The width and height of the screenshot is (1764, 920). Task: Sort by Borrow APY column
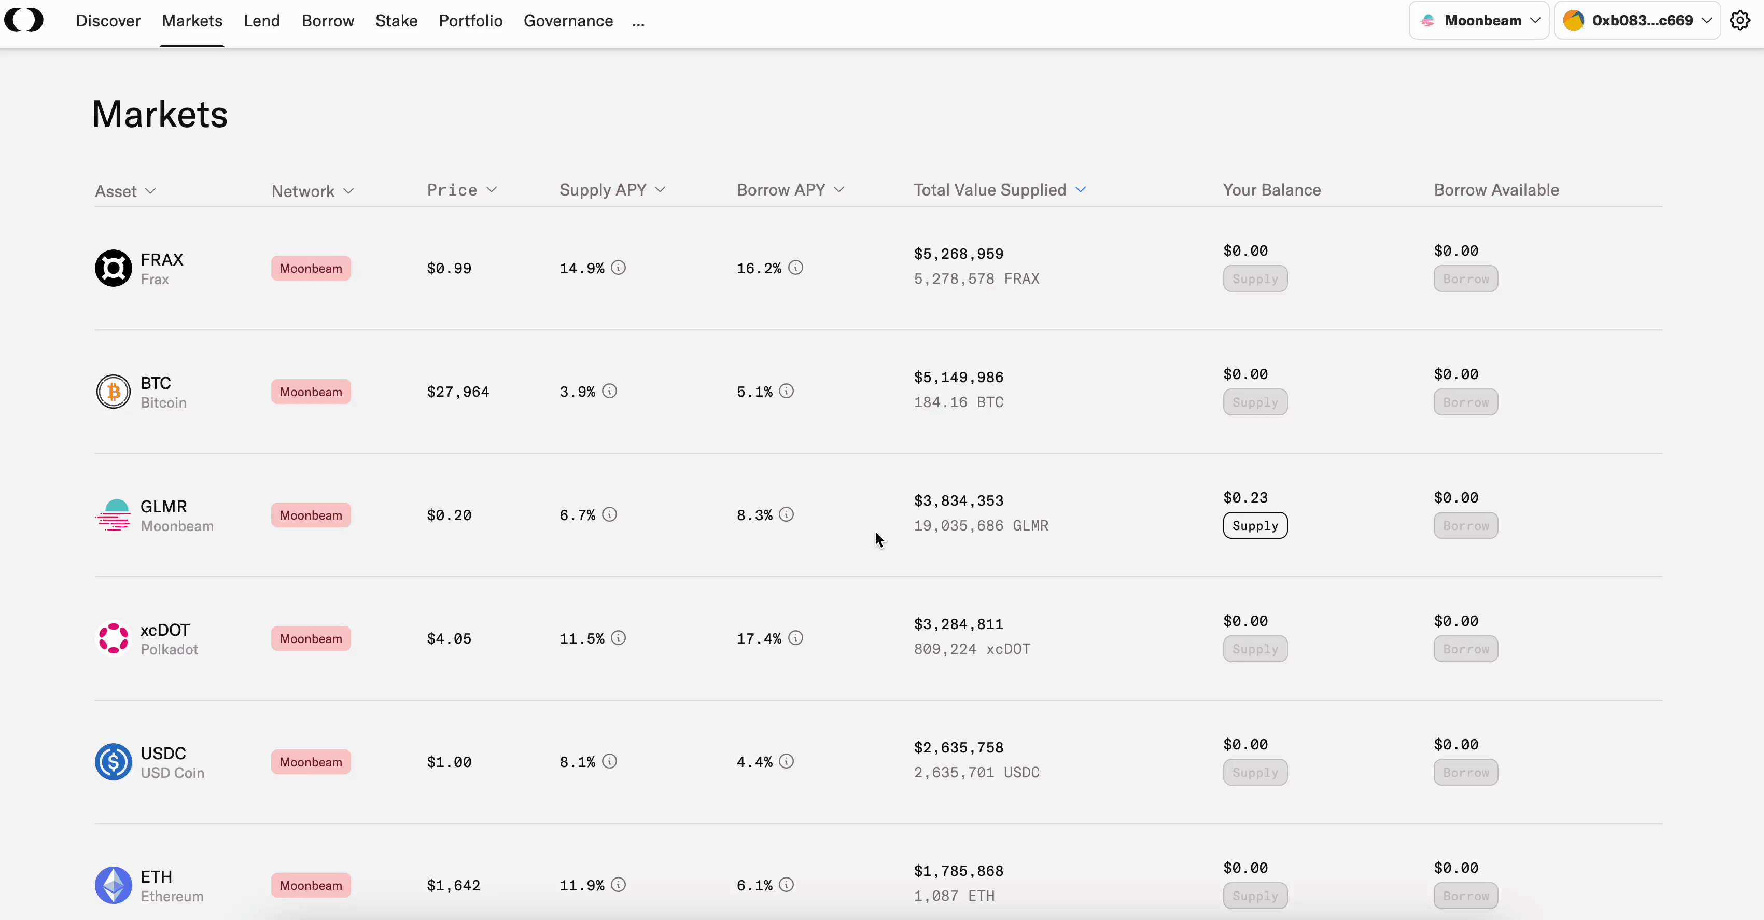[x=790, y=190]
